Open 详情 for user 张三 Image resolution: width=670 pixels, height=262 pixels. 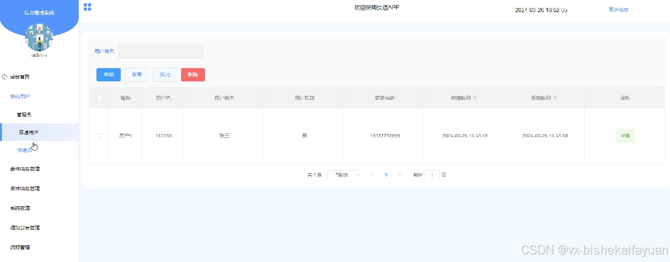click(625, 136)
